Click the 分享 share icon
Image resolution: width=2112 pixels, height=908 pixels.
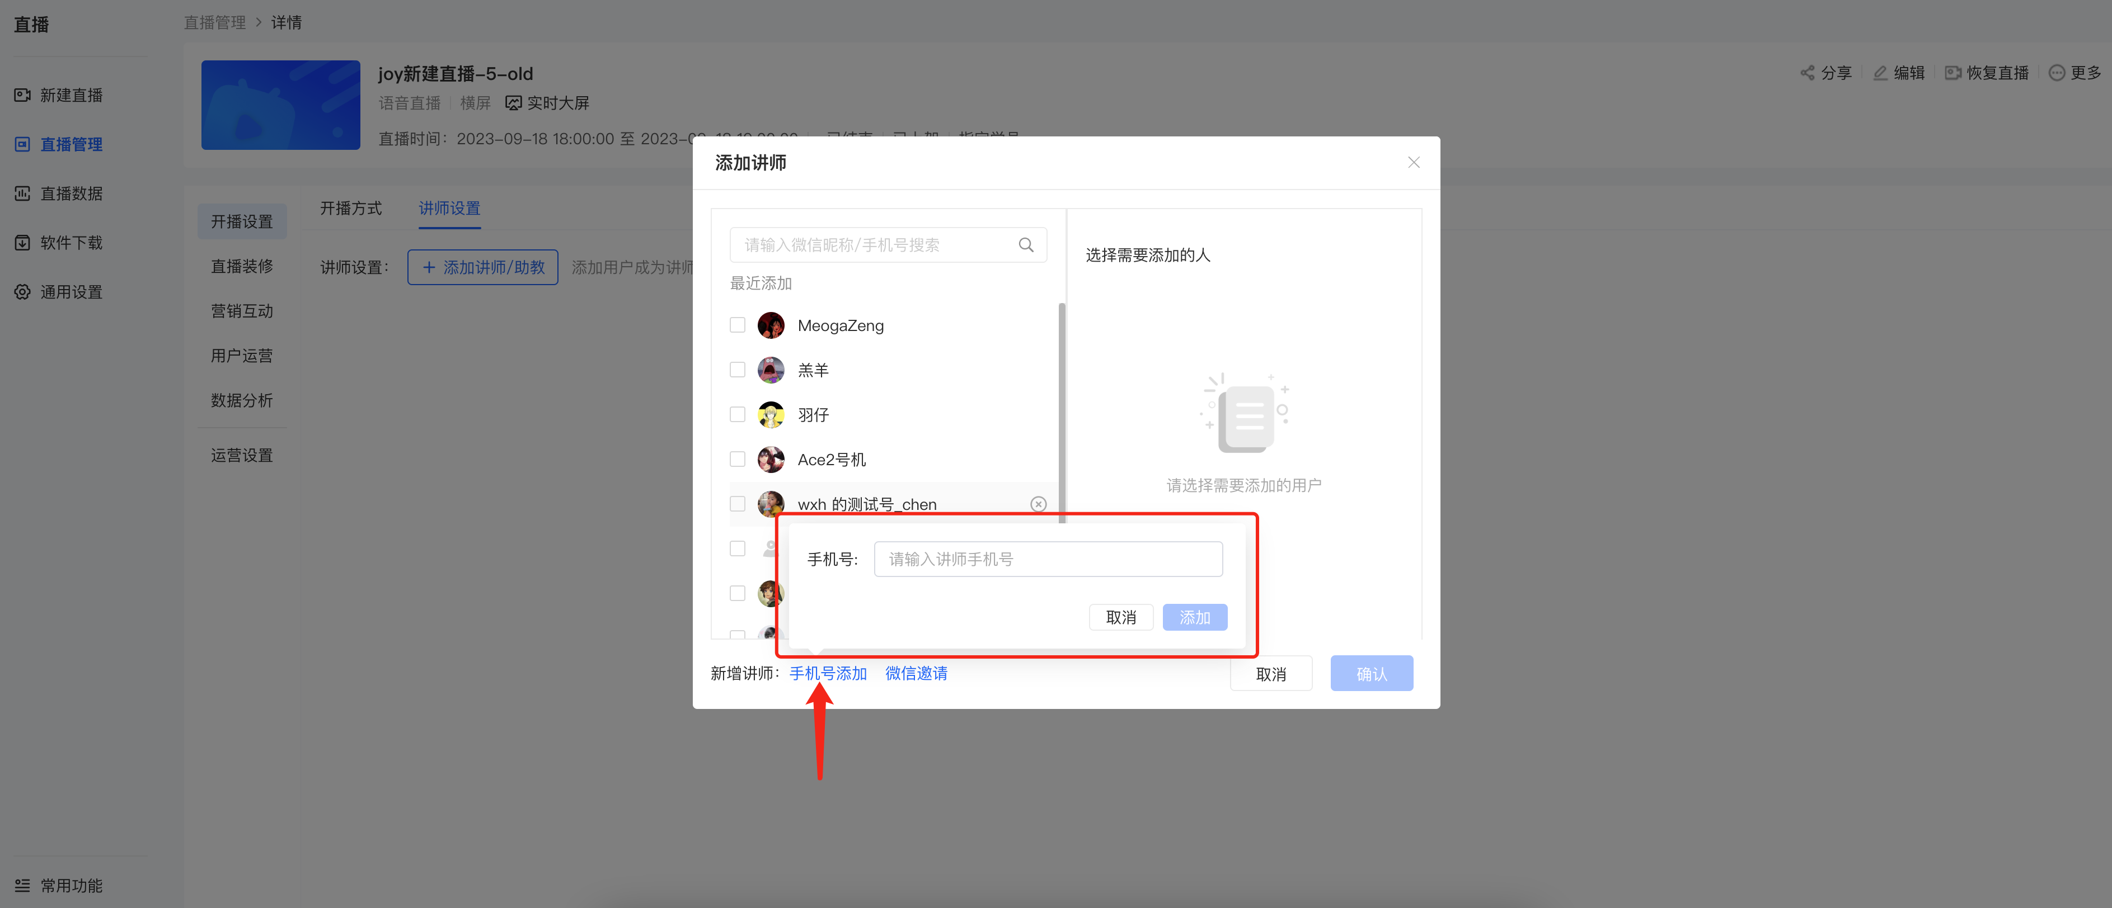pos(1807,73)
